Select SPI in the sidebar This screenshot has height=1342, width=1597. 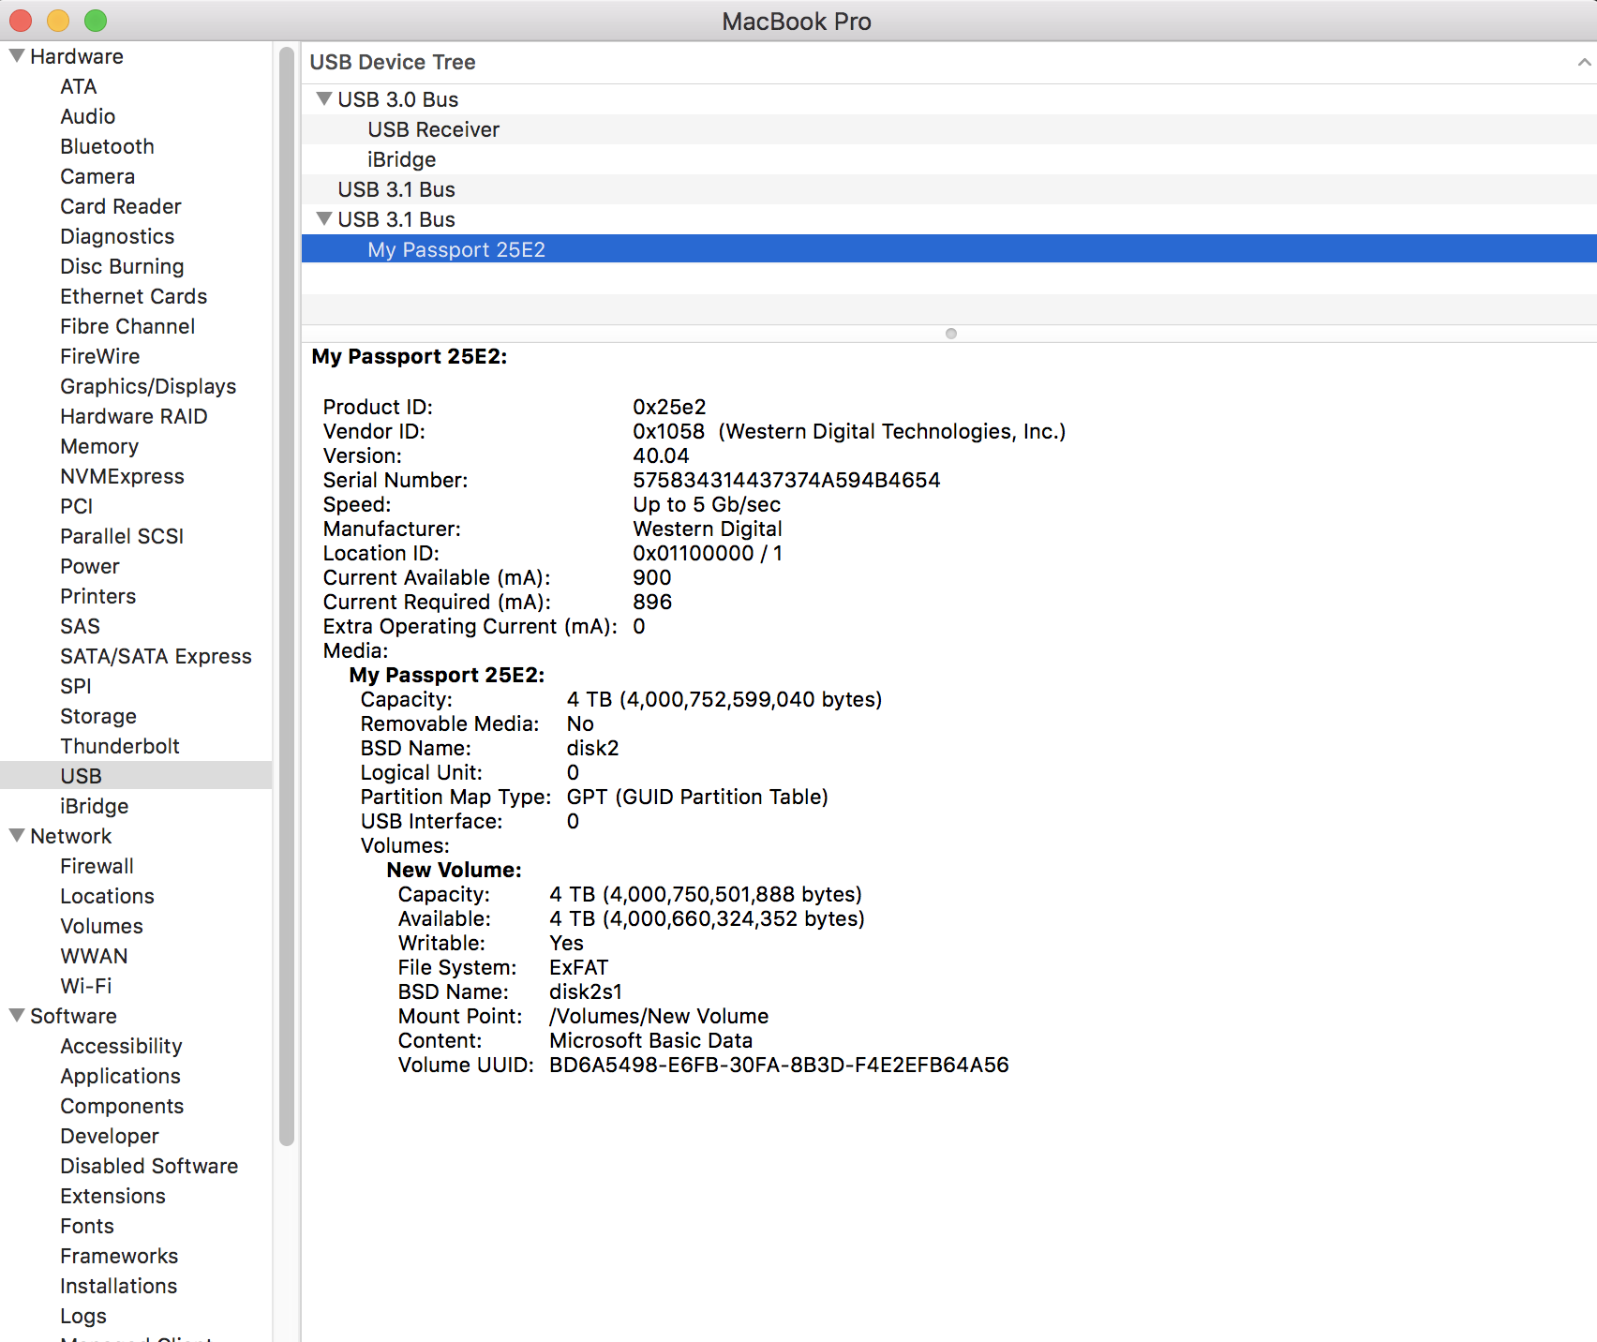[76, 686]
